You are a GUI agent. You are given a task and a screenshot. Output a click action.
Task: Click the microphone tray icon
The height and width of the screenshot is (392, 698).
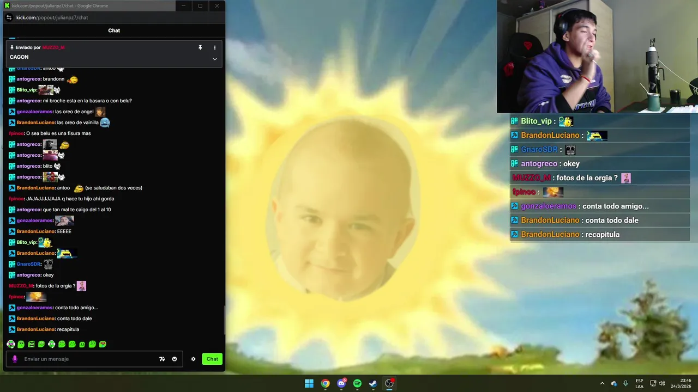625,383
